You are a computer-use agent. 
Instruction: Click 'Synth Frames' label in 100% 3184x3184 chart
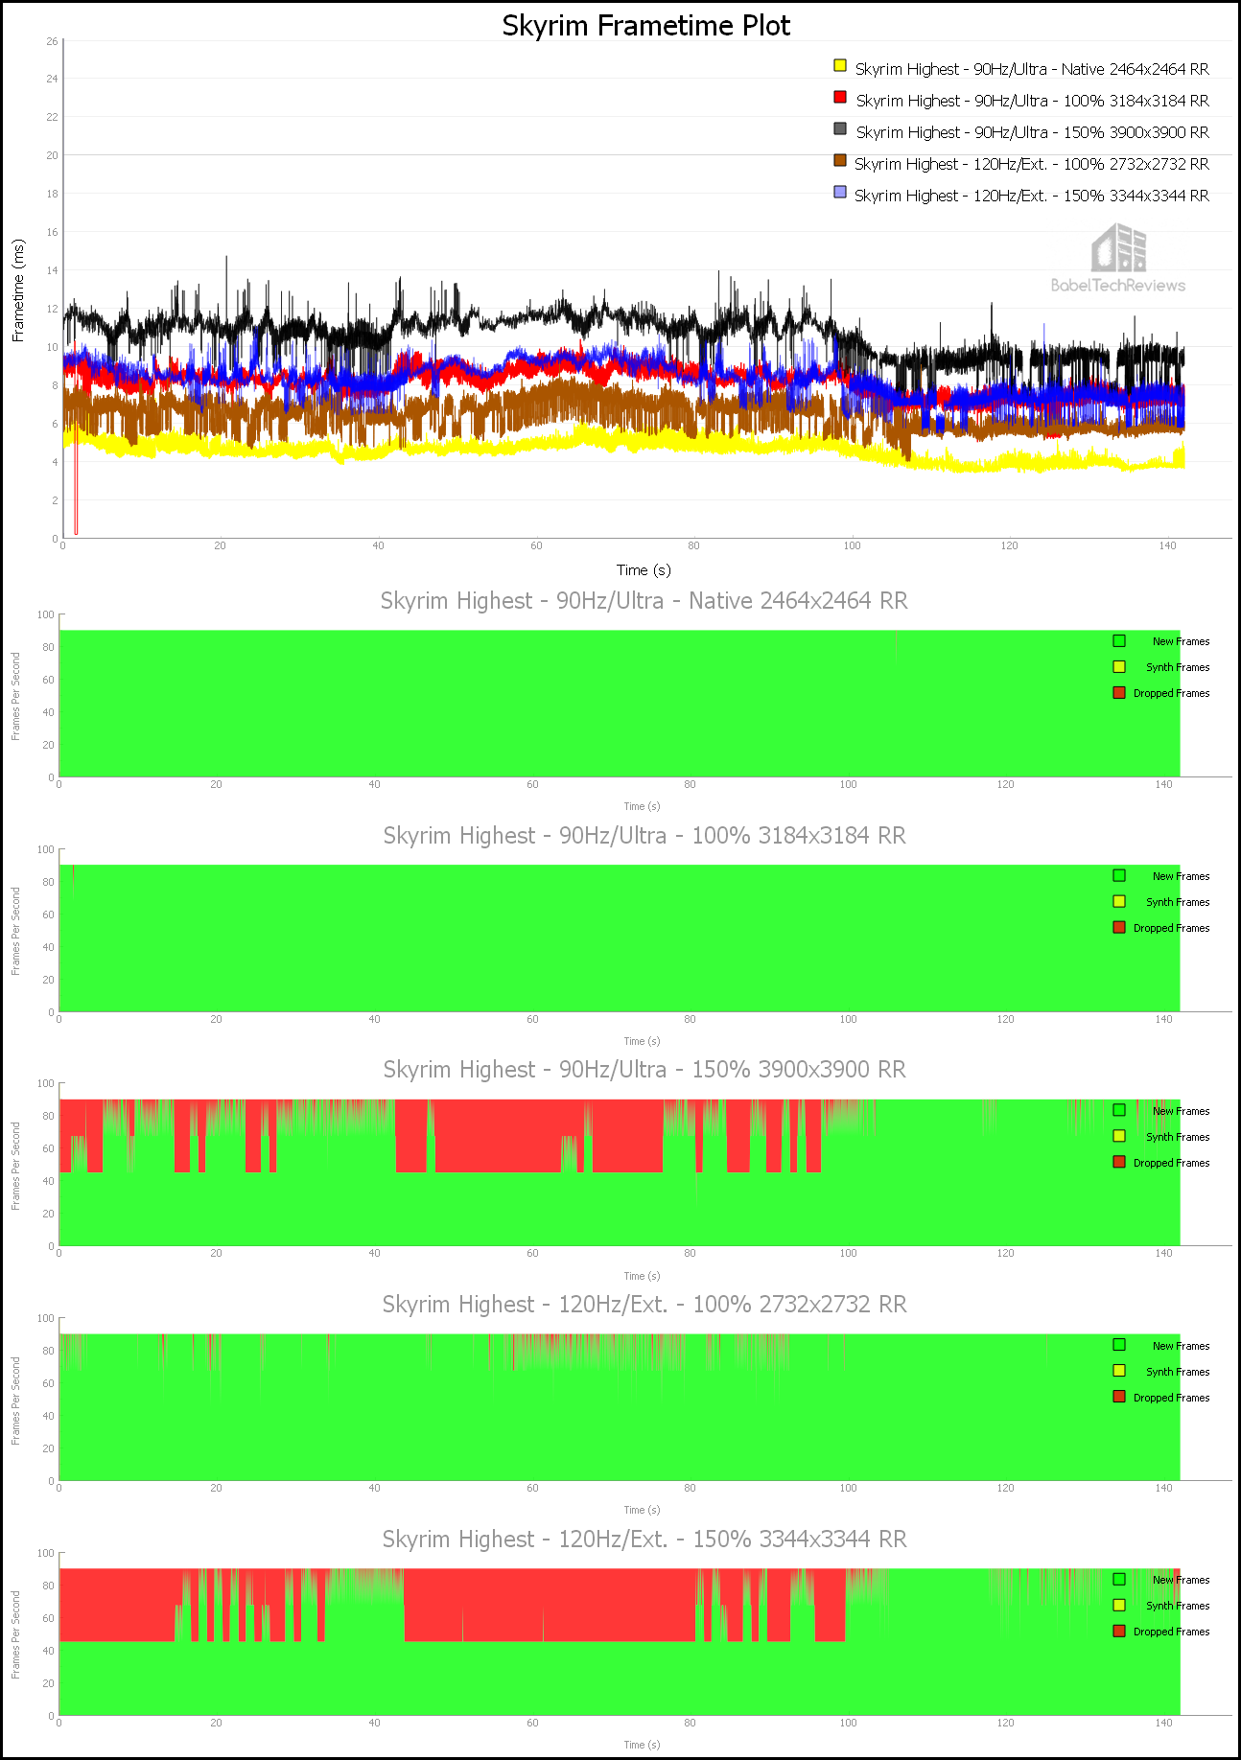click(1178, 902)
